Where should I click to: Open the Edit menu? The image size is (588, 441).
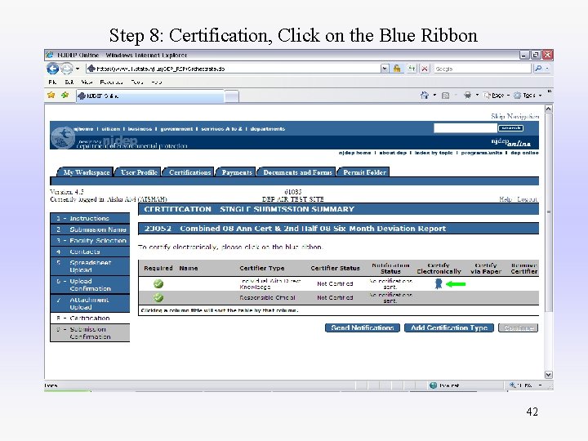pyautogui.click(x=69, y=82)
